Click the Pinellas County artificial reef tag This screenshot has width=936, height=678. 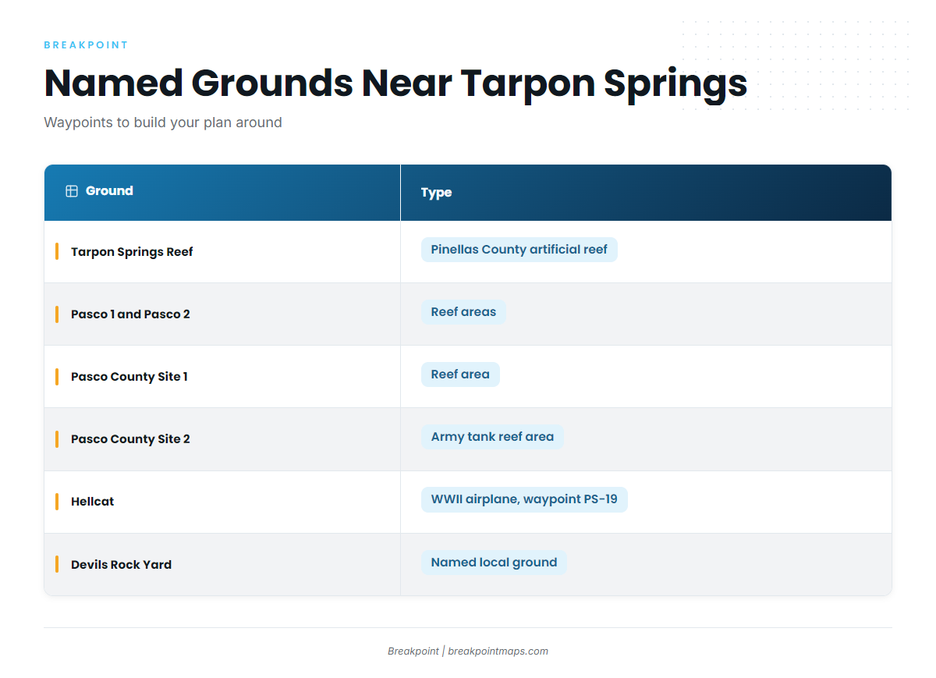pos(519,250)
